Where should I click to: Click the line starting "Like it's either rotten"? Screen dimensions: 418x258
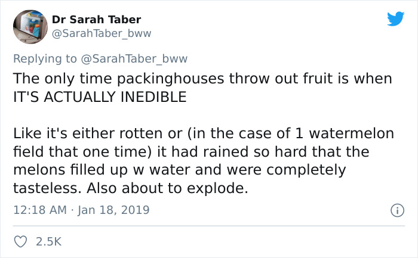(204, 133)
